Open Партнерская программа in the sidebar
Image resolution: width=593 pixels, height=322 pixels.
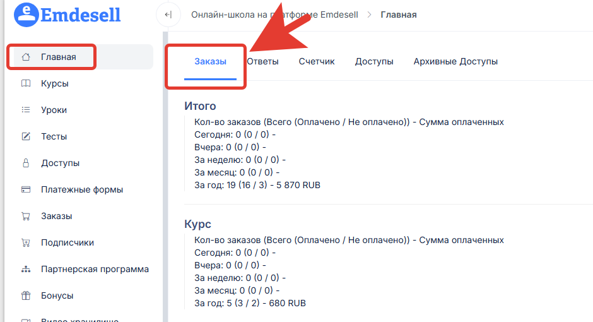(x=95, y=269)
